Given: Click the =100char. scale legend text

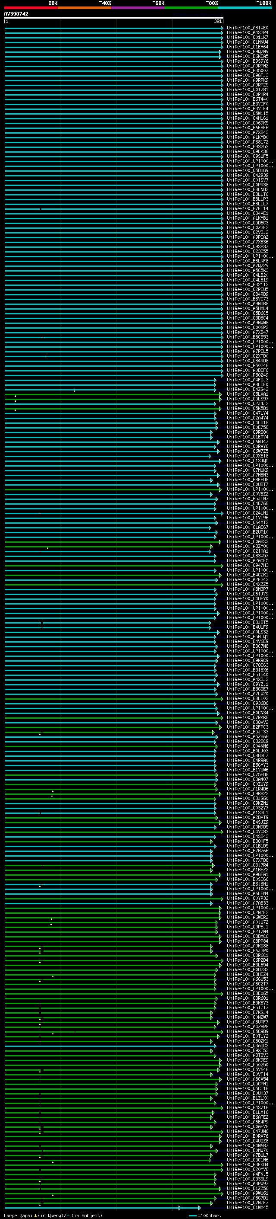Looking at the screenshot, I should tap(210, 1216).
